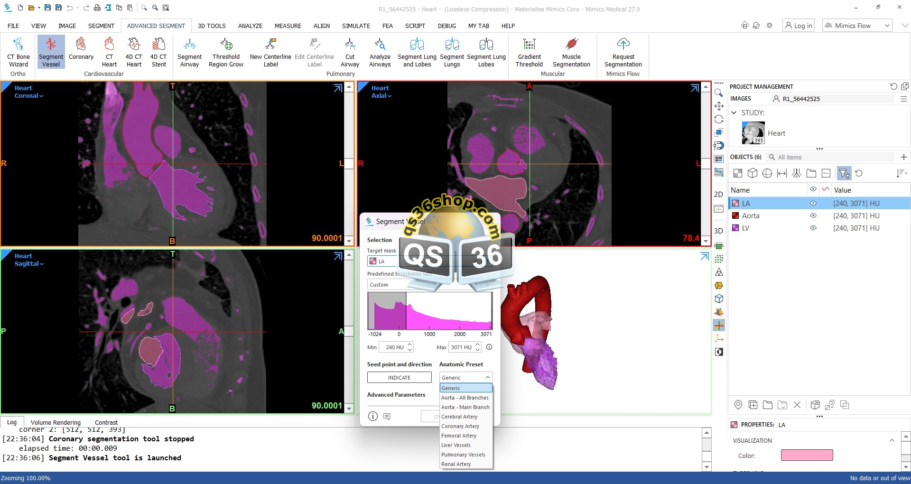Click the threshold histogram slider area
Image resolution: width=911 pixels, height=484 pixels.
click(430, 311)
